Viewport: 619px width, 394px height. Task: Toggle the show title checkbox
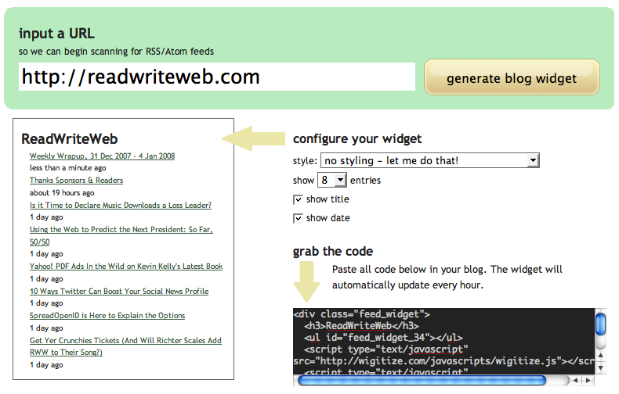click(x=298, y=199)
